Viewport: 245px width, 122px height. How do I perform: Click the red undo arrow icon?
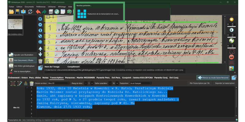point(38,12)
